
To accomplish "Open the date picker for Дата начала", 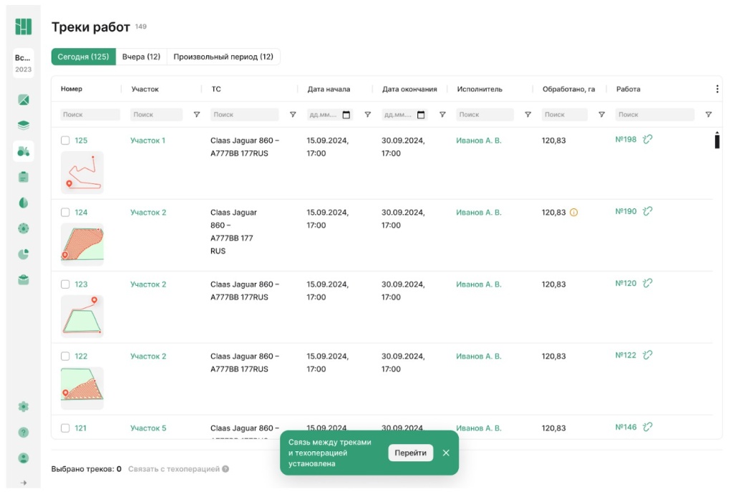I will pyautogui.click(x=346, y=115).
